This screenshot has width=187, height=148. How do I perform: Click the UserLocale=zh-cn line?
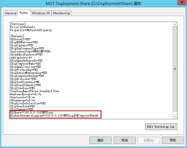point(23,97)
